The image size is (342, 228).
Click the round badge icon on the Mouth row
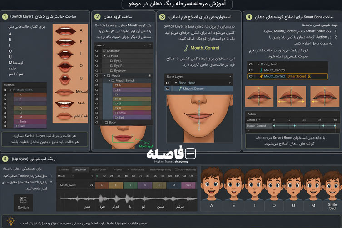pos(149,76)
